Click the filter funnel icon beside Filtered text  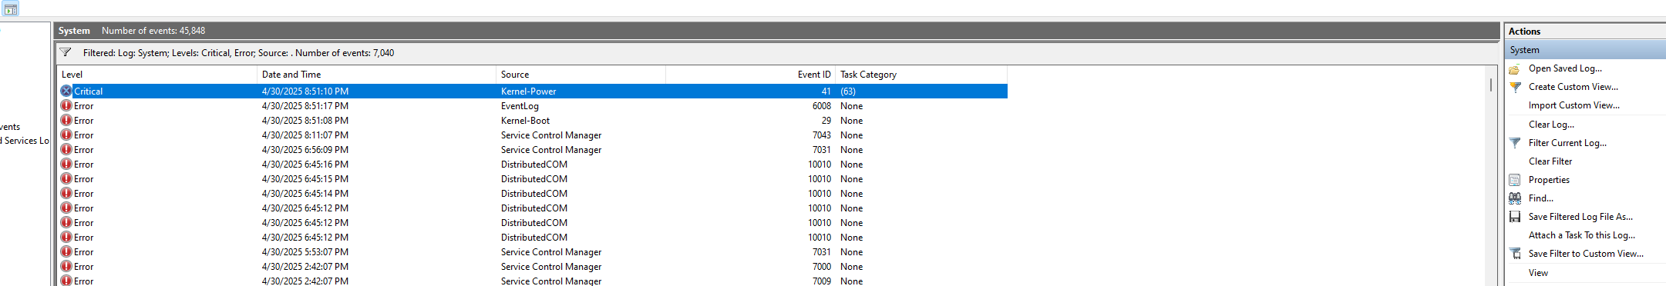[66, 52]
